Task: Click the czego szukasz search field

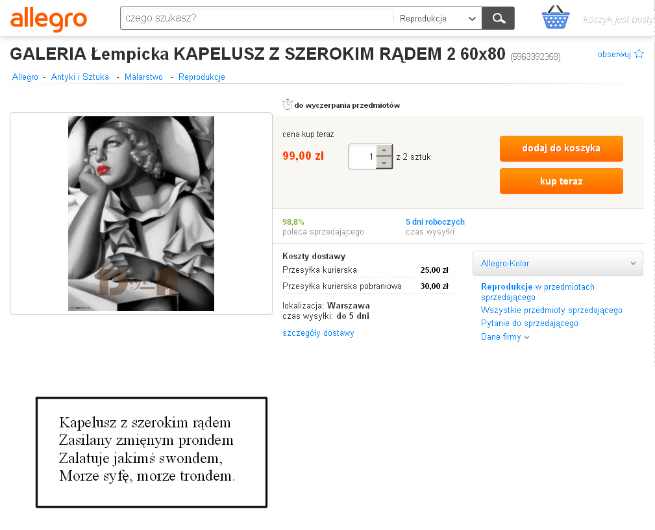Action: (256, 18)
